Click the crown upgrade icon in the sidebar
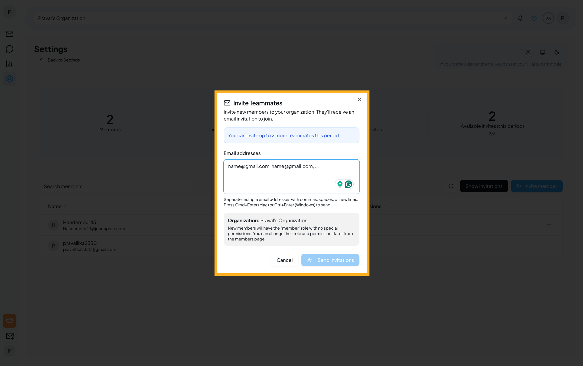 coord(9,321)
